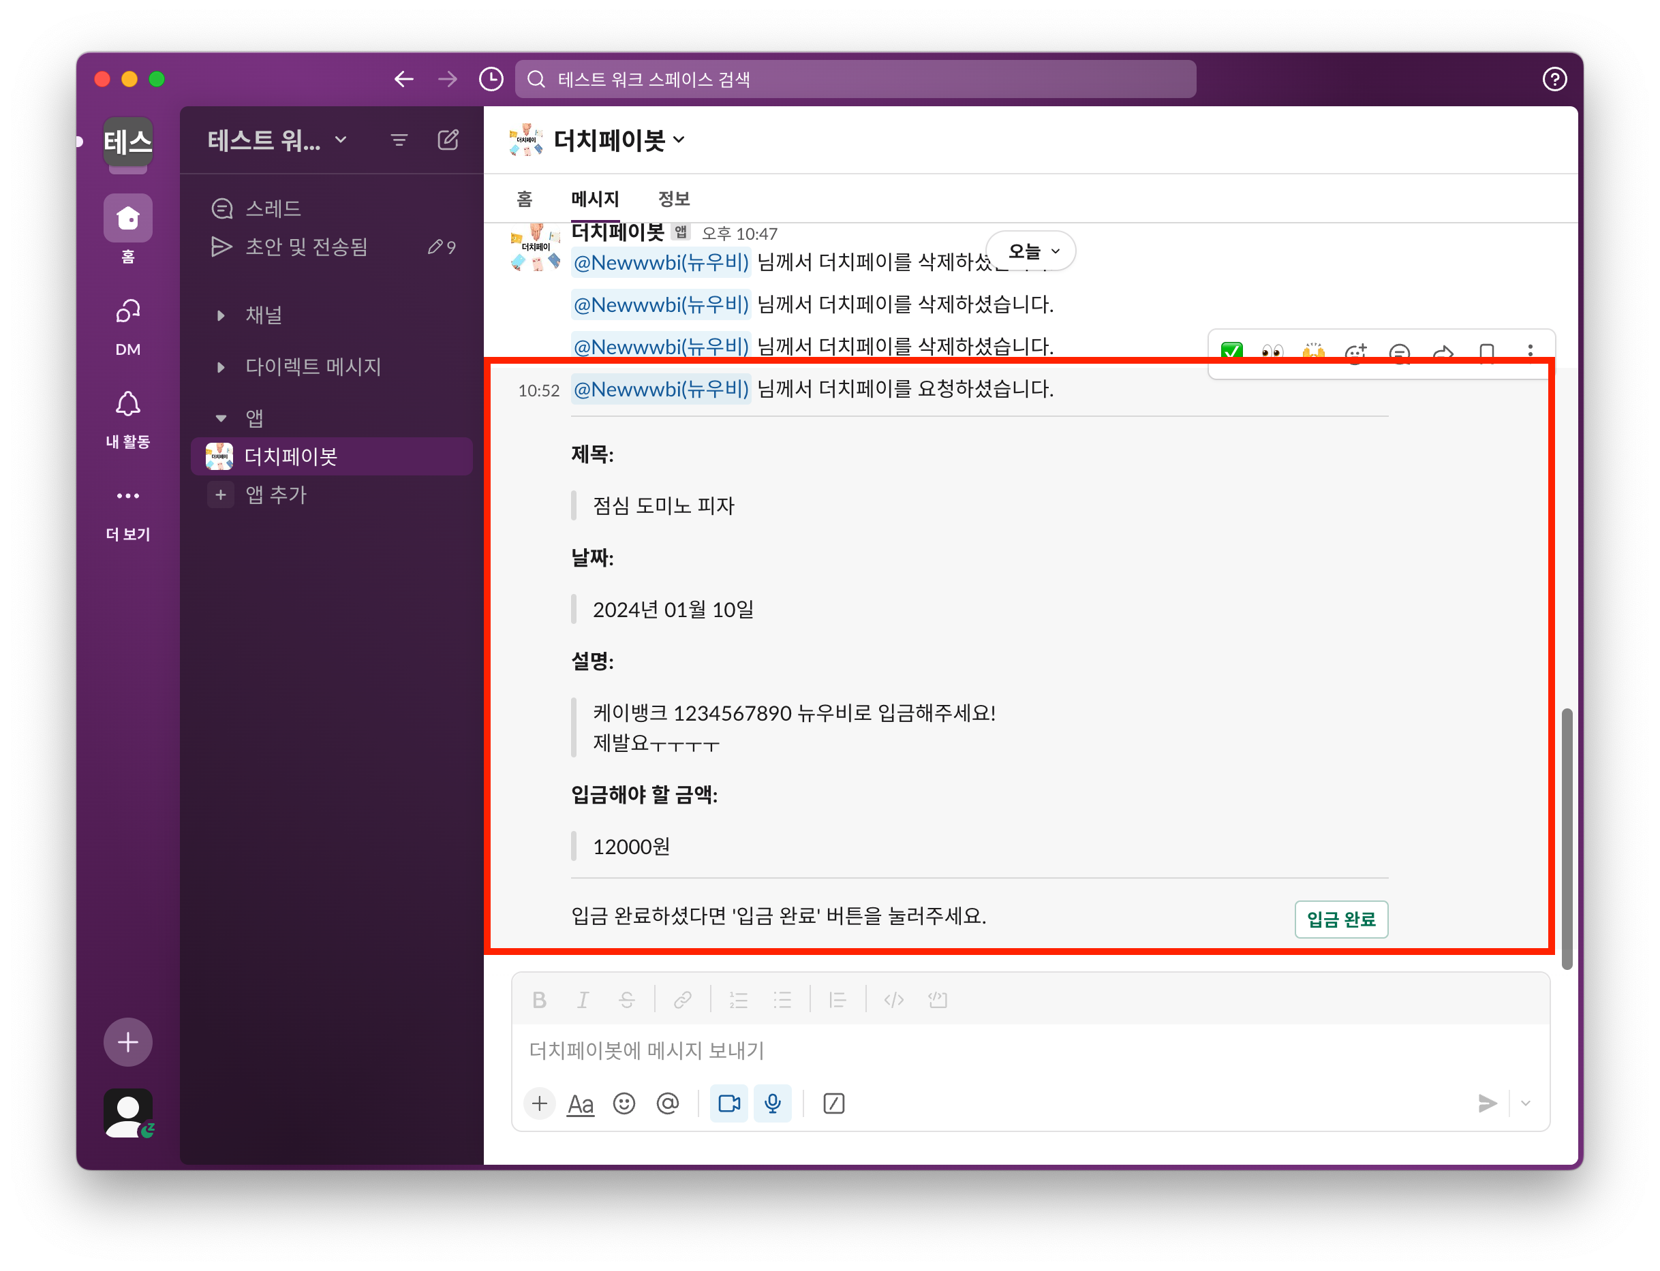Click the 10:52 message timestamp
Image resolution: width=1660 pixels, height=1271 pixels.
tap(538, 390)
